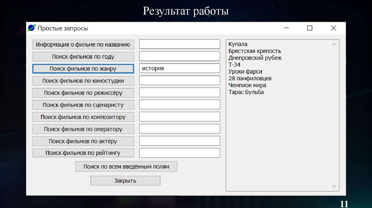Click the film title input field

[x=180, y=44]
